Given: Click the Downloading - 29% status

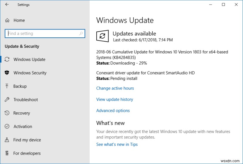Looking at the screenshot, I should 128,63.
